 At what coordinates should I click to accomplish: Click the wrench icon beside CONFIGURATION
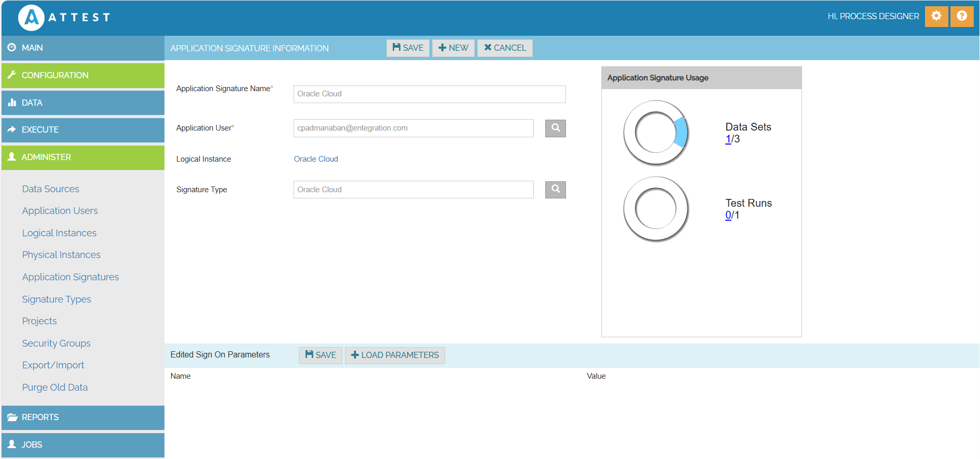[12, 75]
